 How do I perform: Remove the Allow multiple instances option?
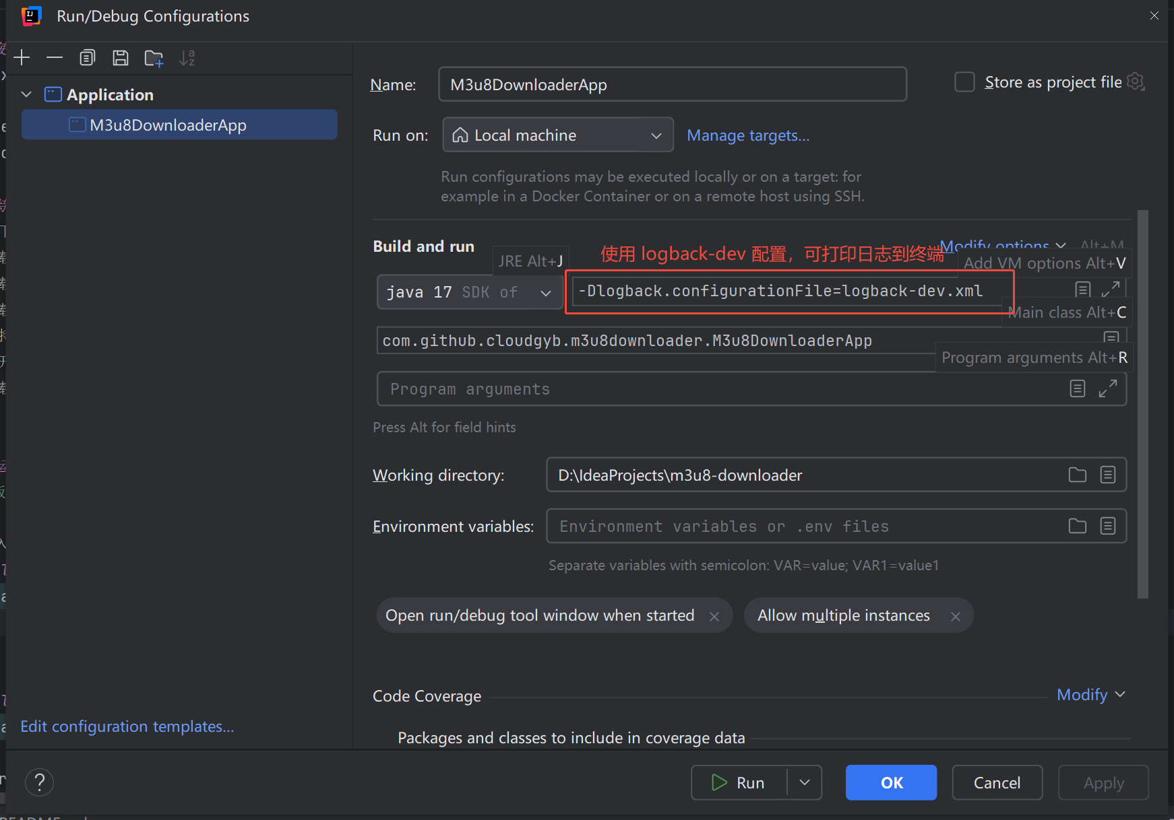955,616
